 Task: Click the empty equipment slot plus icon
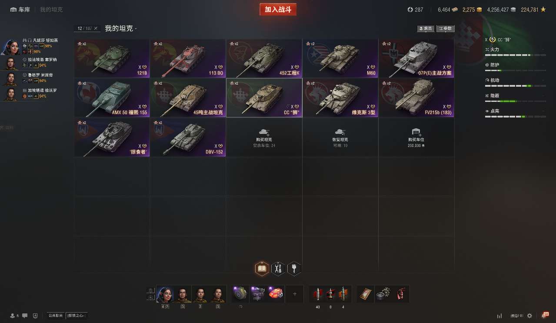click(295, 294)
